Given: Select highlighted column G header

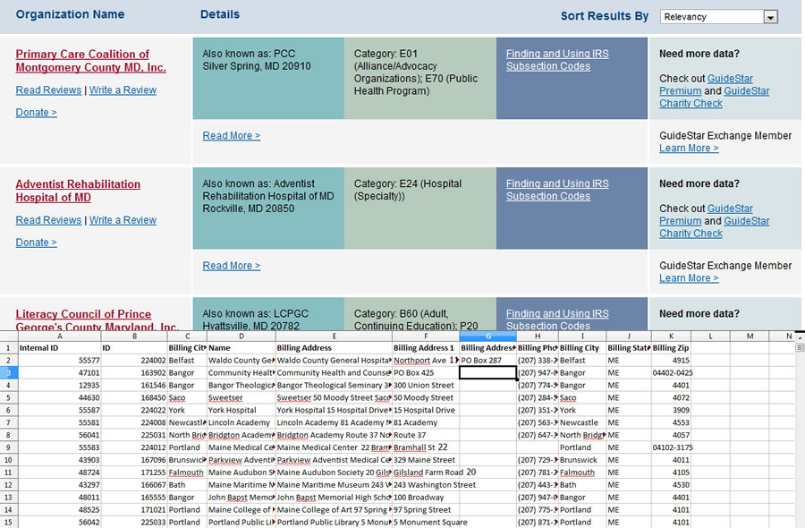Looking at the screenshot, I should (488, 336).
